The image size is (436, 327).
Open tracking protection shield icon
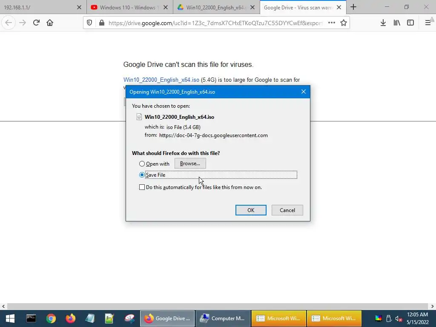click(x=89, y=23)
